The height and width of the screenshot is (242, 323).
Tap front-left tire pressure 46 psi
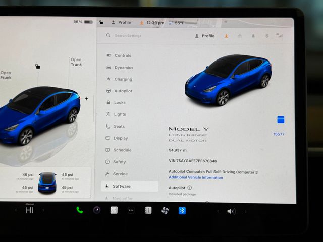pos(28,175)
